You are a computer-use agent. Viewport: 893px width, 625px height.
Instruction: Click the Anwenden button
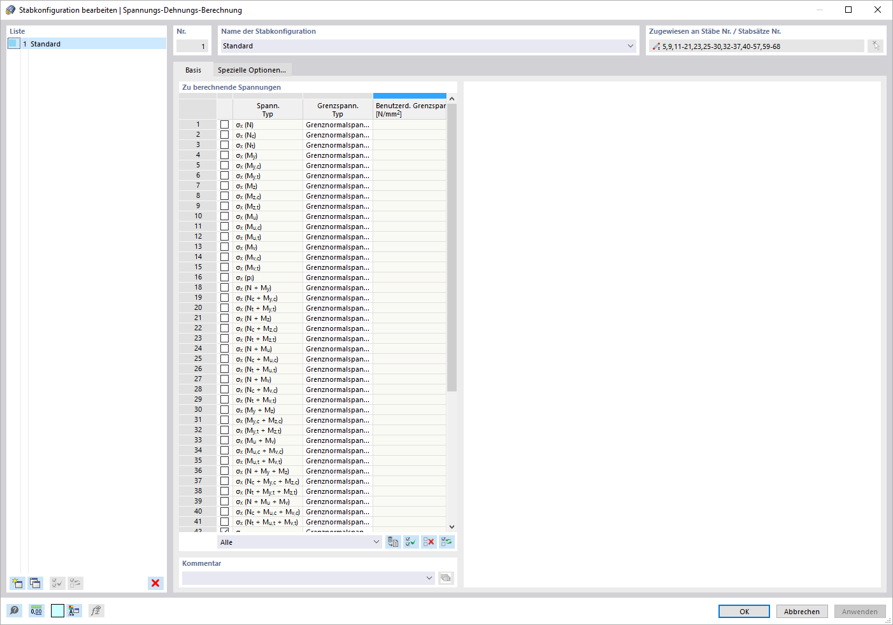(860, 612)
